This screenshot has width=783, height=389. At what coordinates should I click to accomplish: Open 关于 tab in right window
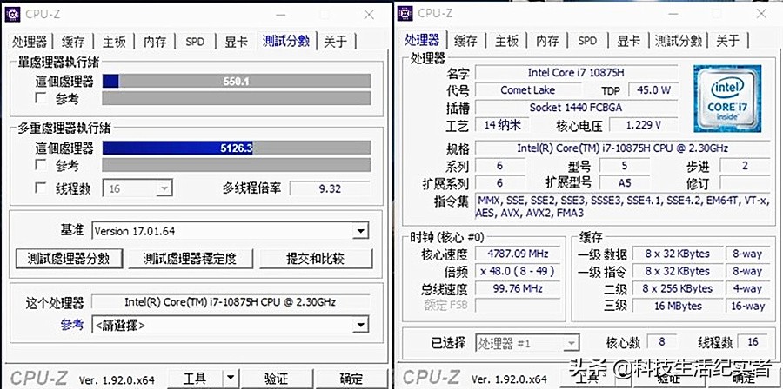tap(727, 40)
